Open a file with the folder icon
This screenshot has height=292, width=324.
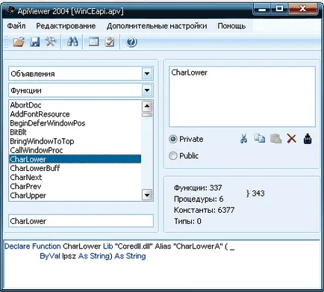click(x=19, y=42)
